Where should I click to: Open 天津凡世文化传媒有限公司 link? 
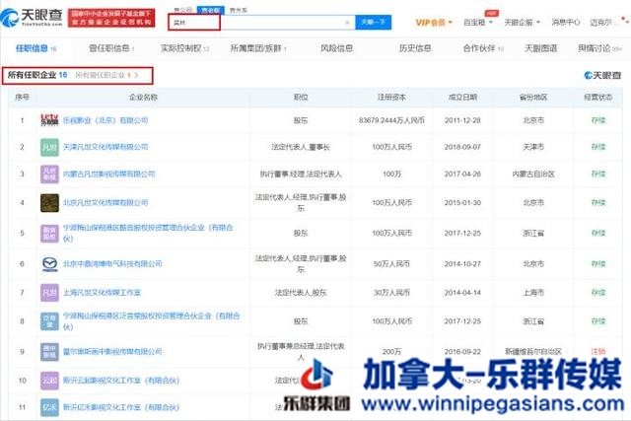(105, 147)
